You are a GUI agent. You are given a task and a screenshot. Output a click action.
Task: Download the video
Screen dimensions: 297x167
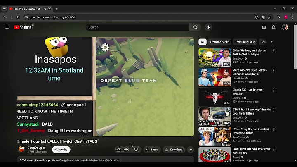click(x=174, y=150)
